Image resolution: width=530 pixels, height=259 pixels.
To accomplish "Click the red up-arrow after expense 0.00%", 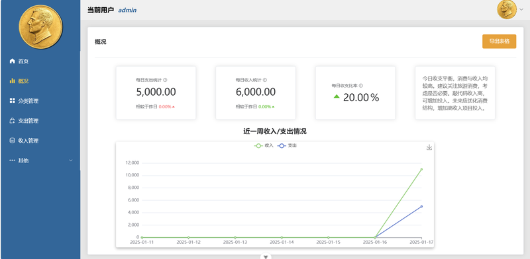I will 174,107.
